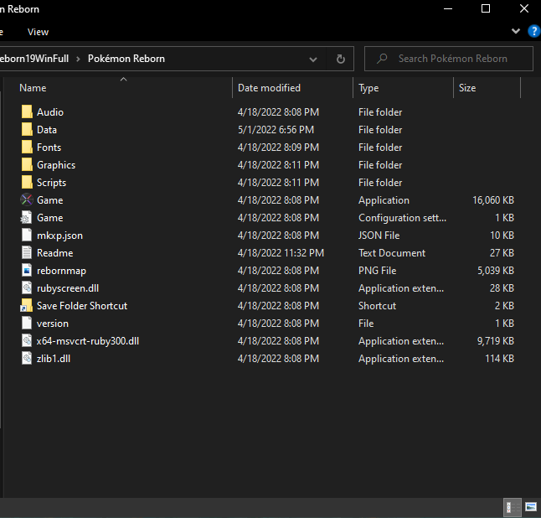Select the Audio folder icon
Image resolution: width=541 pixels, height=518 pixels.
pyautogui.click(x=27, y=111)
